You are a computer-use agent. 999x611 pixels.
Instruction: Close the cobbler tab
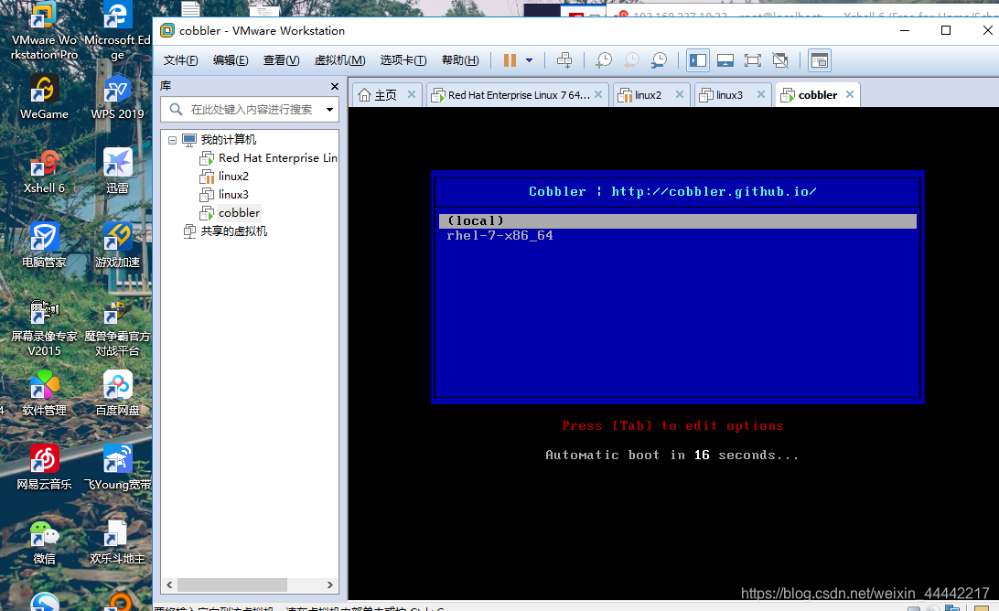pyautogui.click(x=849, y=94)
